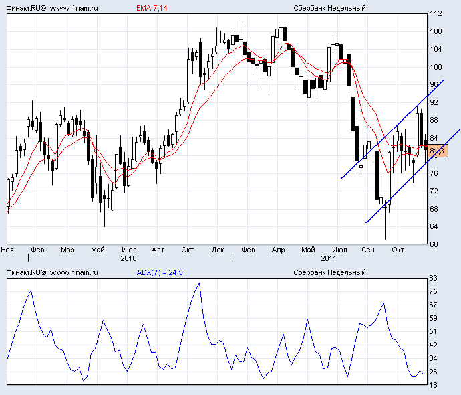Click the 18 value on ADX axis
Screen dimensions: 461x395
[x=434, y=385]
